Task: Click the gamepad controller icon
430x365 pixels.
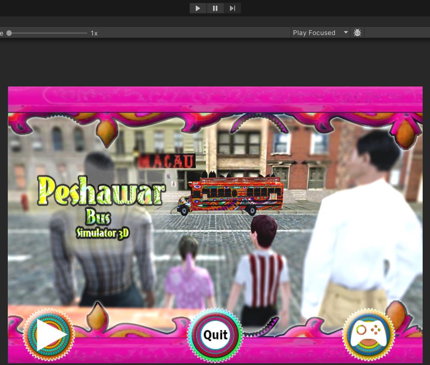Action: click(368, 334)
